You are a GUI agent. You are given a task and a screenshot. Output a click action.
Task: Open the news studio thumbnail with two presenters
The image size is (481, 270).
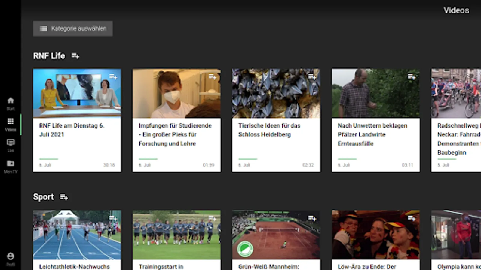pyautogui.click(x=77, y=93)
